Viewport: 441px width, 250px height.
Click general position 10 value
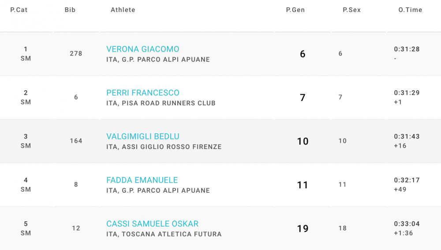pyautogui.click(x=303, y=141)
